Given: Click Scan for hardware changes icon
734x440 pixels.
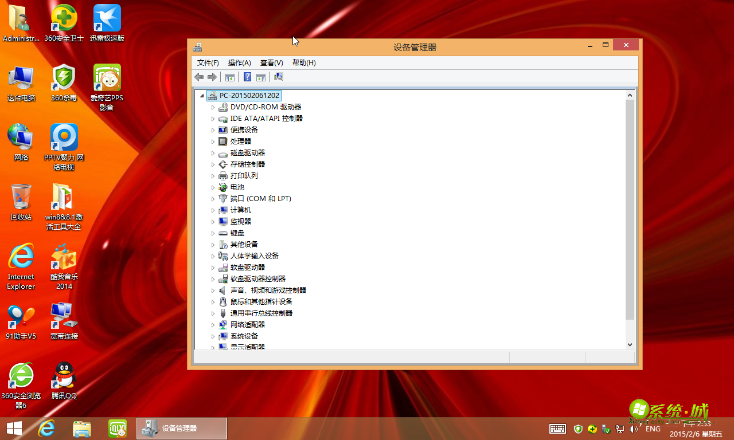Looking at the screenshot, I should pyautogui.click(x=279, y=76).
